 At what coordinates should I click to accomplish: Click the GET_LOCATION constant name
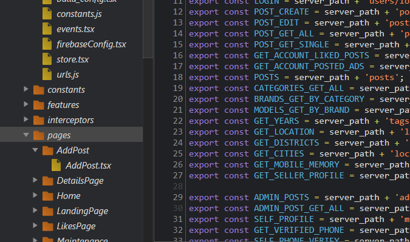[284, 132]
